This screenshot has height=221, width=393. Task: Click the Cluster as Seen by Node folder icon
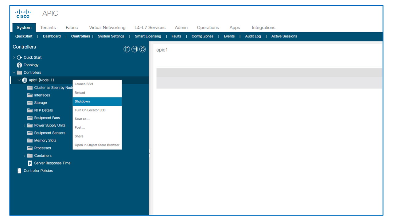point(30,88)
